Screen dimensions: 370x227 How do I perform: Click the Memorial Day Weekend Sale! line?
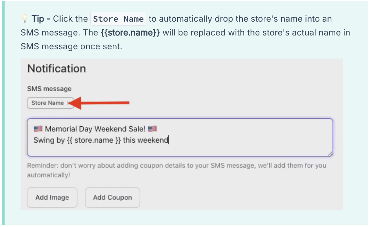click(x=95, y=129)
